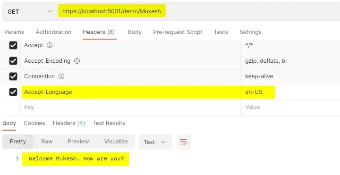Disable the Accept-Language header checkbox
Screen dimensions: 340x175
pos(13,92)
